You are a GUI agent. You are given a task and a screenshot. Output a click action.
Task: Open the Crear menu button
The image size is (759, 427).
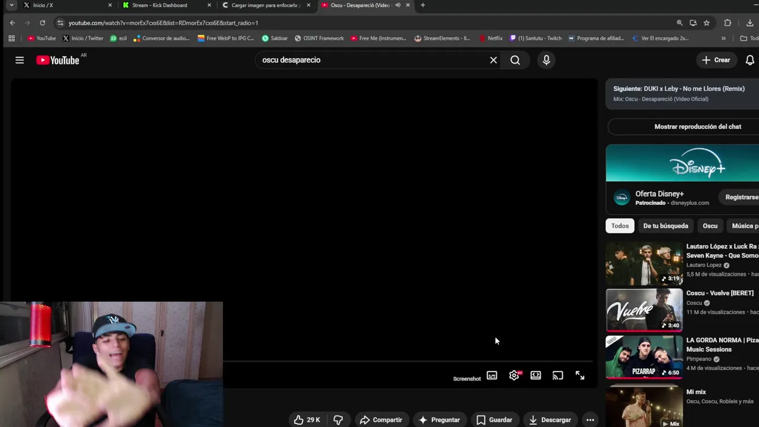click(x=716, y=60)
